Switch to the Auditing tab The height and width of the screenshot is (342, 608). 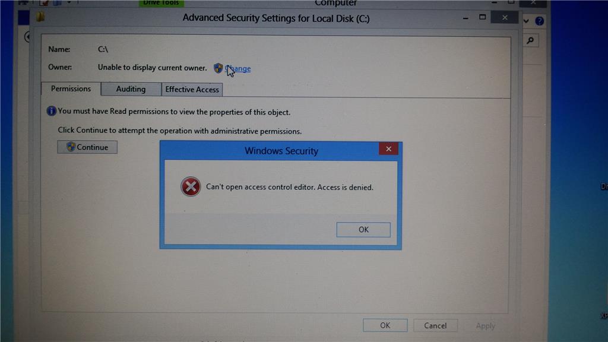[131, 89]
